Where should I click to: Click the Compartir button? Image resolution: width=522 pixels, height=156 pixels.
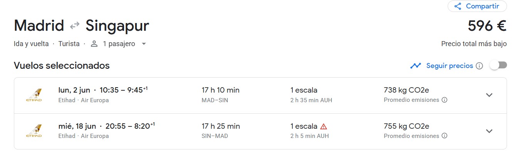coord(477,6)
